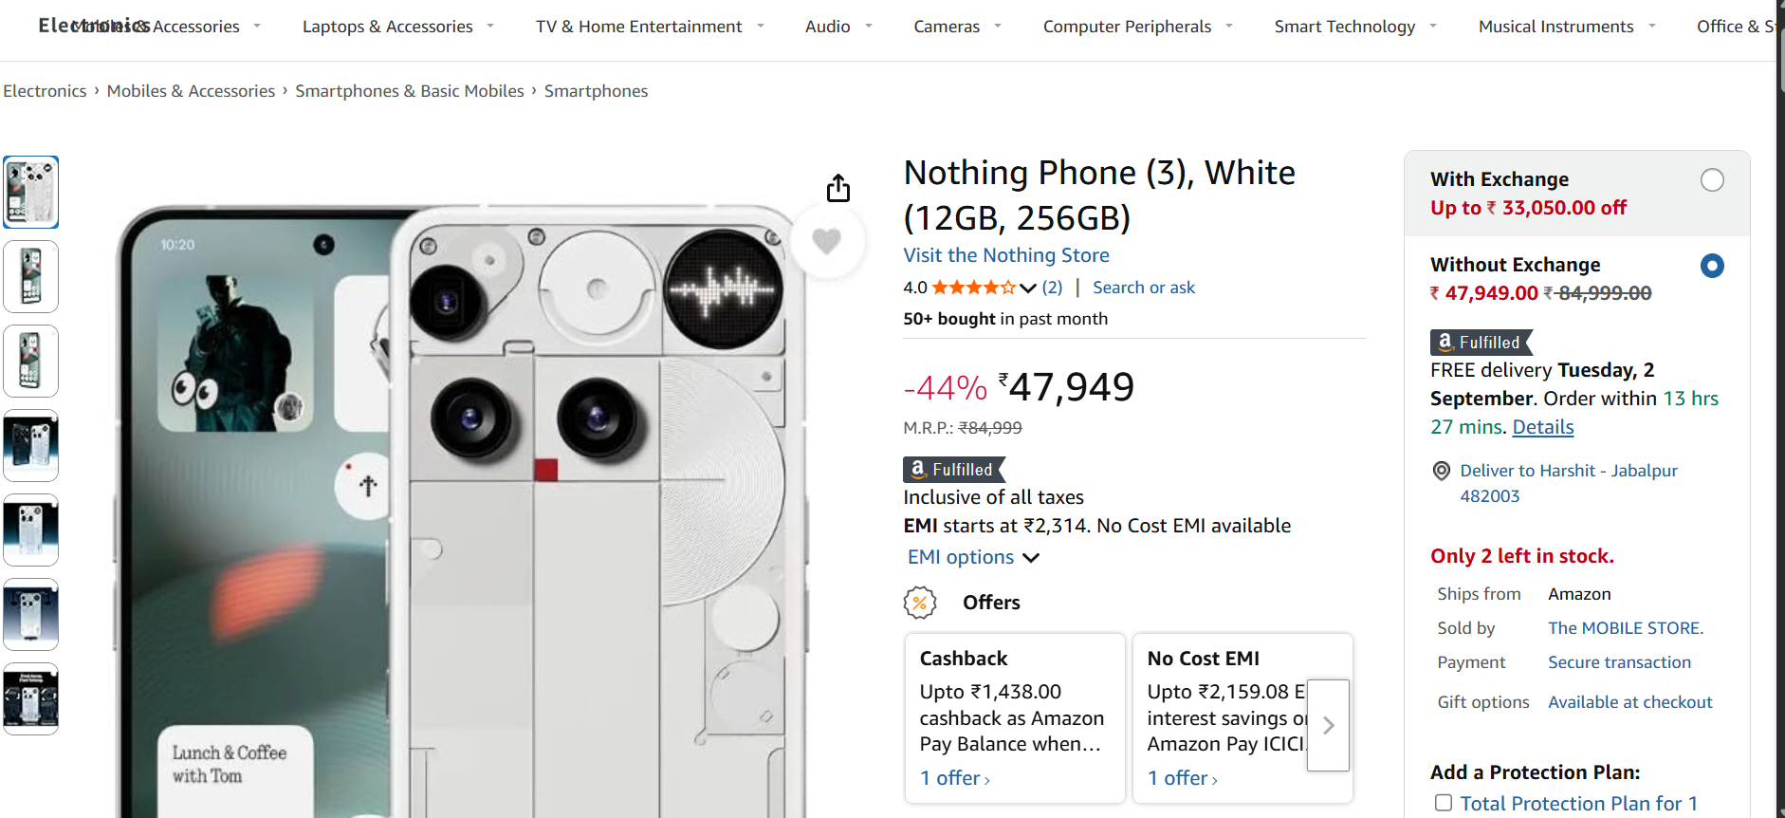Click the Offers percent badge icon
1785x818 pixels.
pos(919,603)
